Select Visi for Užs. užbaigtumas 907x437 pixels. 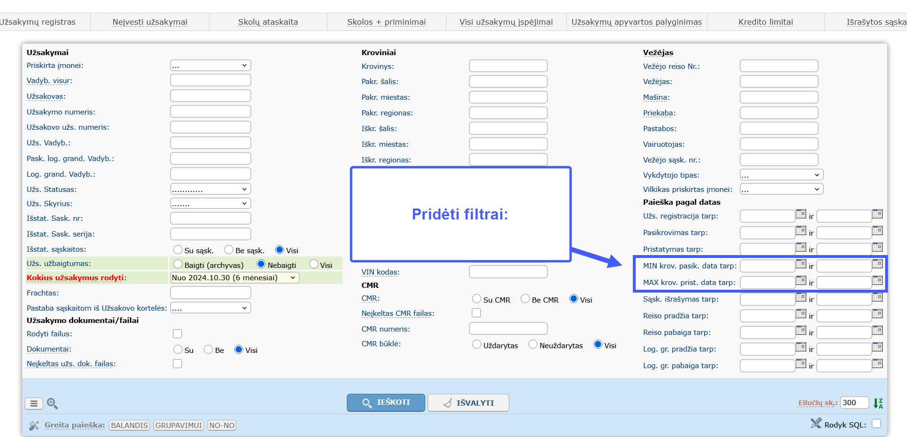(x=314, y=264)
